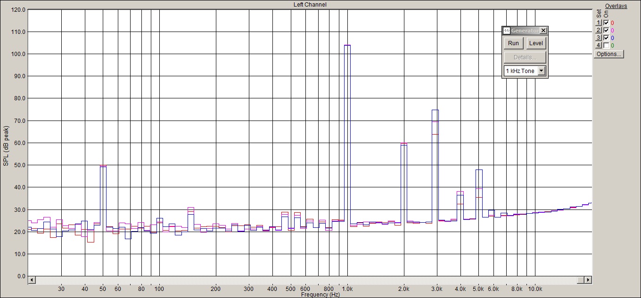Click the 2.0k frequency axis tick label

pyautogui.click(x=404, y=289)
